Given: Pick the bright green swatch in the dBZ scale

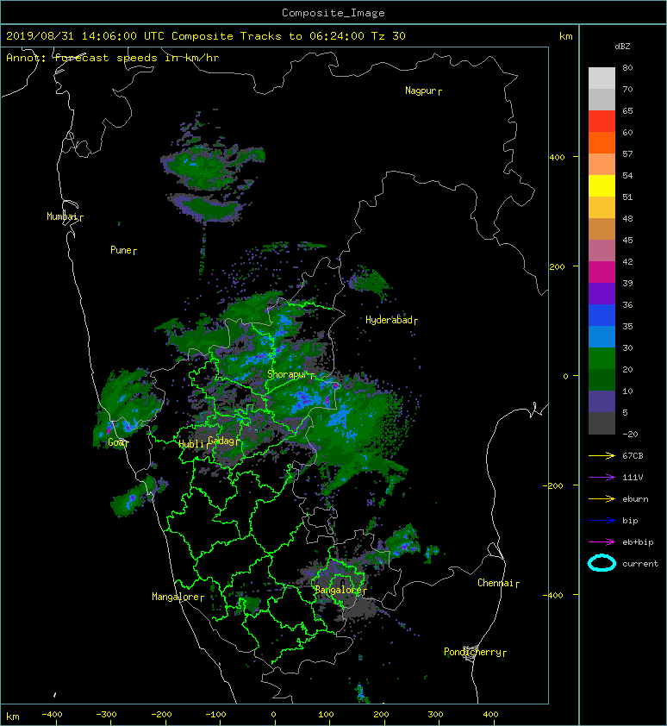Looking at the screenshot, I should (602, 359).
